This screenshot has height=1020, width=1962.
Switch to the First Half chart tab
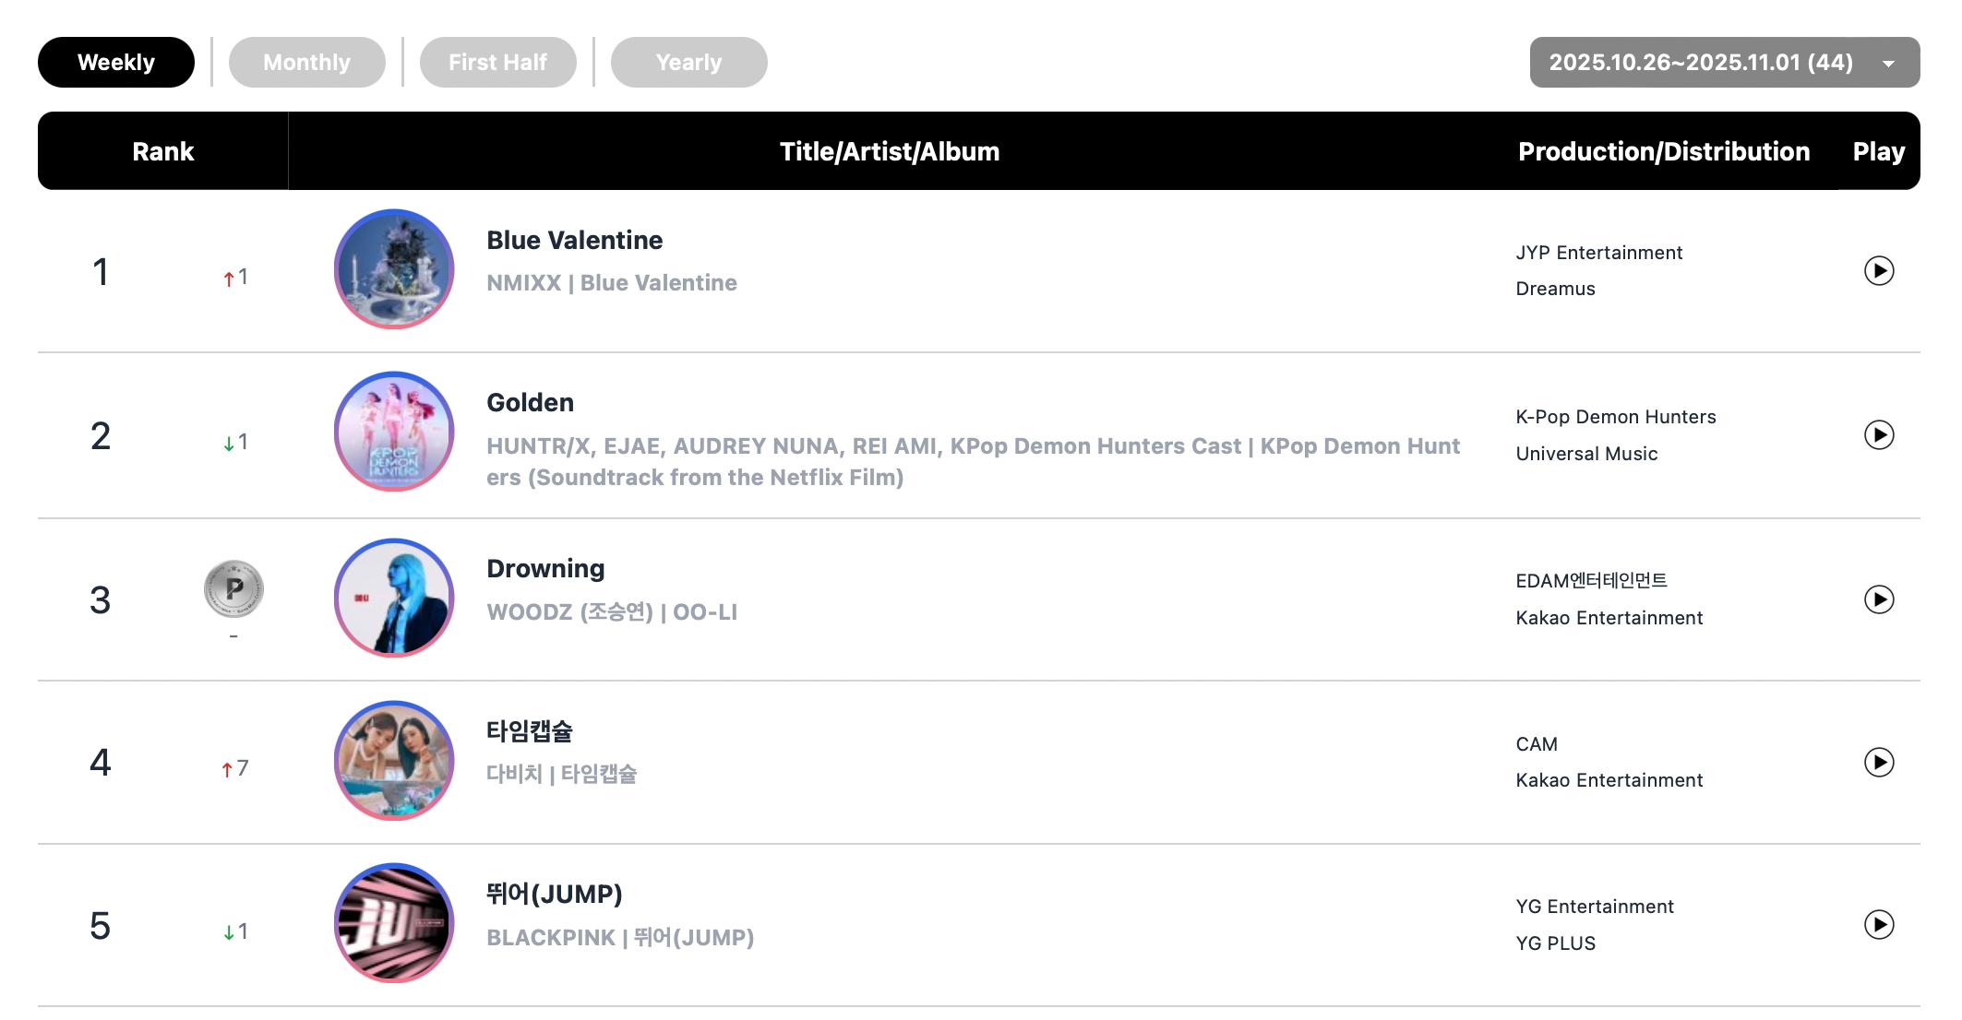(497, 63)
